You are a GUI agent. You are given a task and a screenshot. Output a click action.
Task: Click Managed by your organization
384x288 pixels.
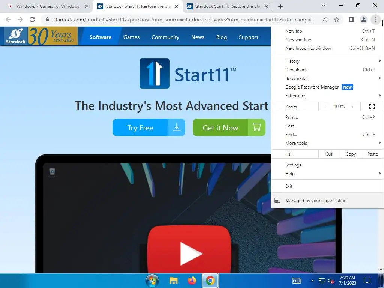[327, 200]
